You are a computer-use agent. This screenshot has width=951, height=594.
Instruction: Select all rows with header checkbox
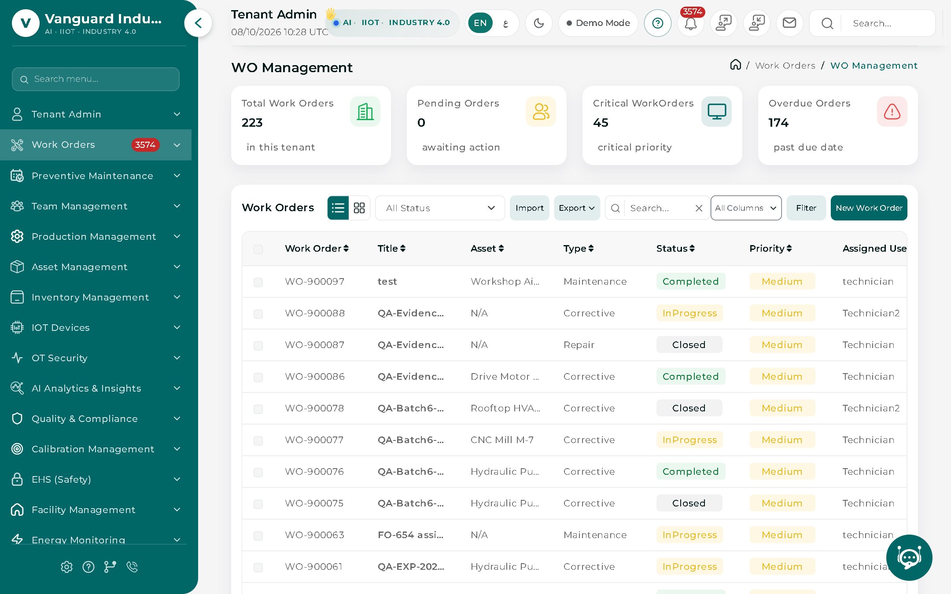[x=258, y=249]
